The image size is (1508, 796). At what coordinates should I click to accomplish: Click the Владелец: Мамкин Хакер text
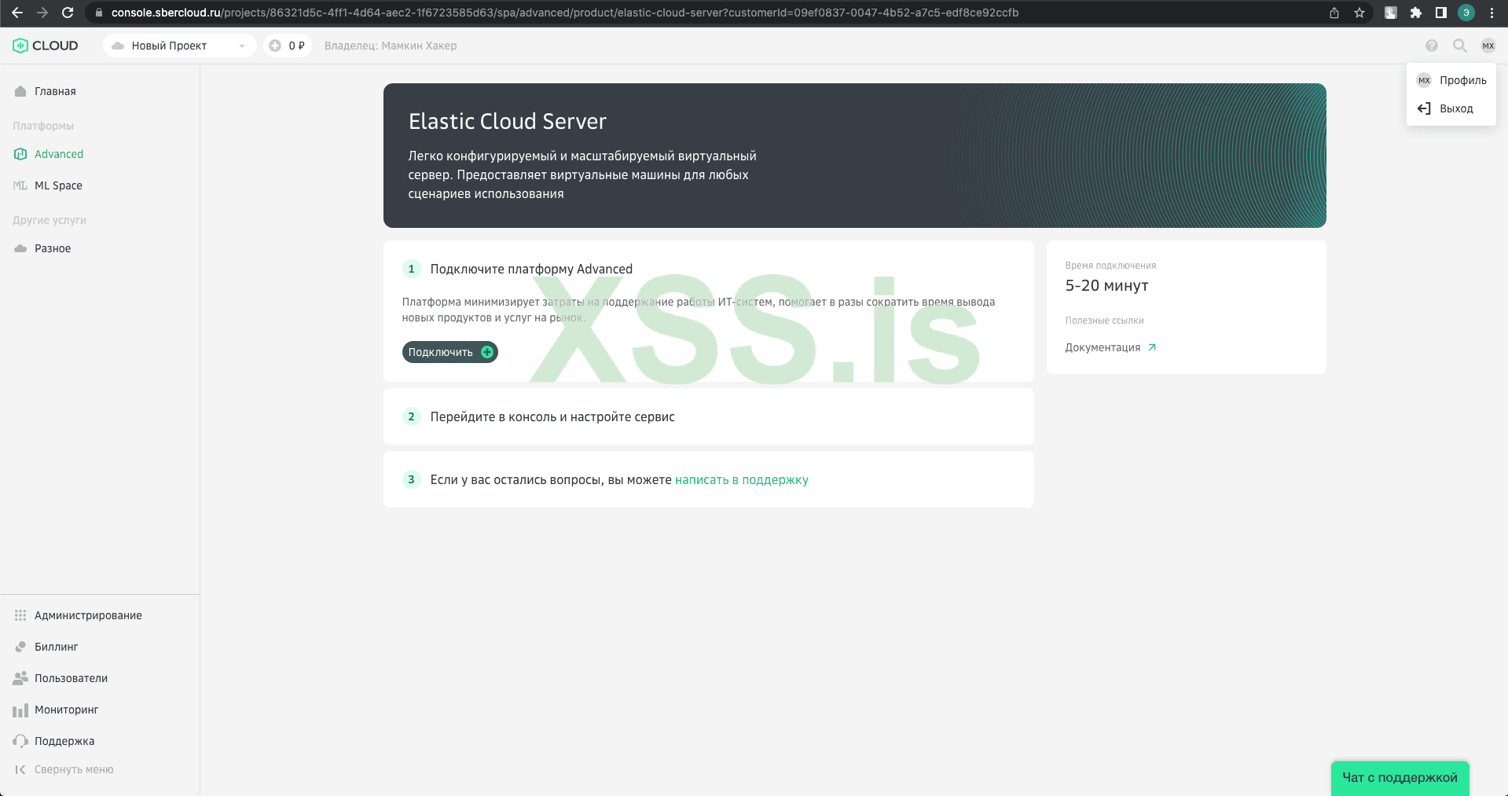pos(391,46)
